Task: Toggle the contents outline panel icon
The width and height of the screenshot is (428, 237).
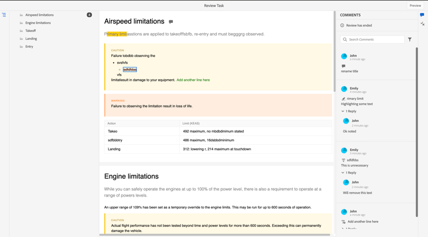Action: 4,15
